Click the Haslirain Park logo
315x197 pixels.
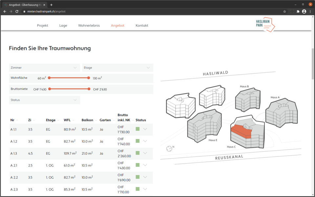coord(265,25)
